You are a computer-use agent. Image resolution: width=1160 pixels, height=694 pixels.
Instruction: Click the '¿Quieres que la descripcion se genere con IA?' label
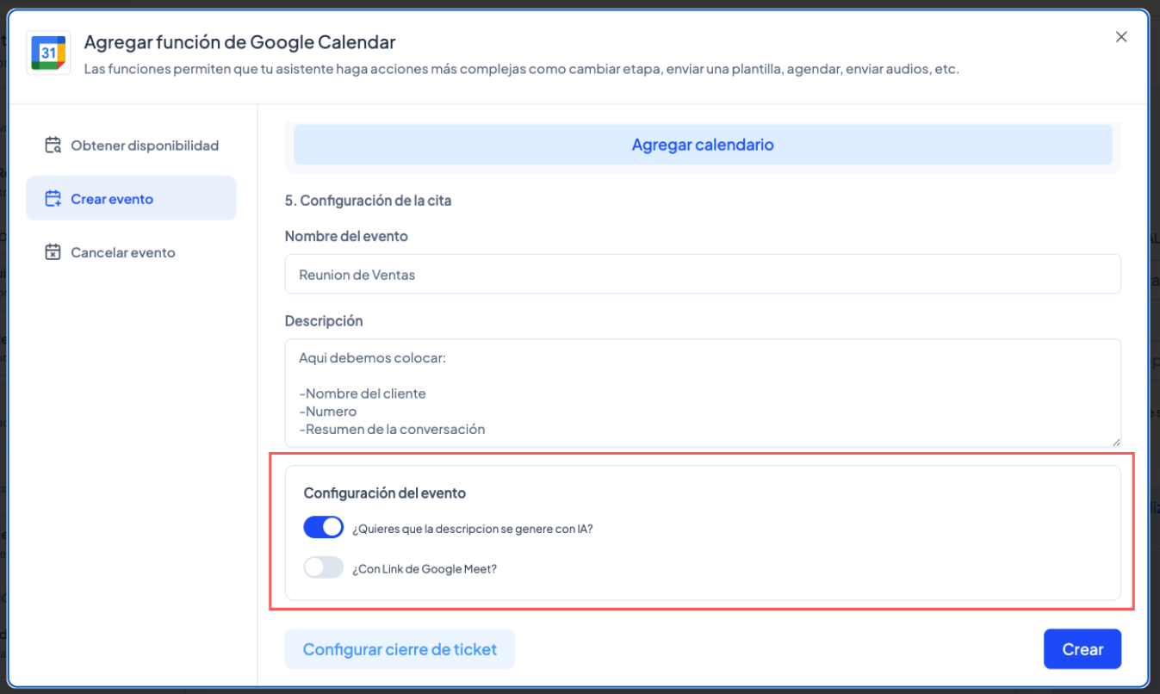click(x=472, y=529)
